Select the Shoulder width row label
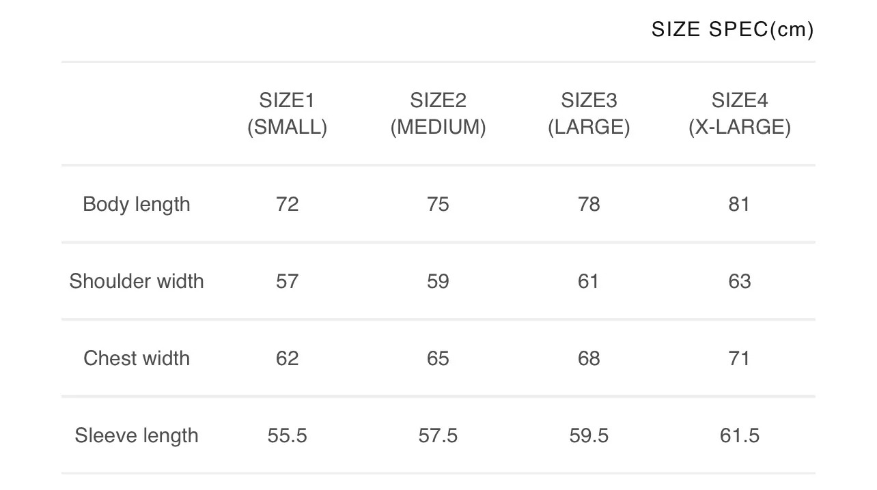 pos(136,281)
